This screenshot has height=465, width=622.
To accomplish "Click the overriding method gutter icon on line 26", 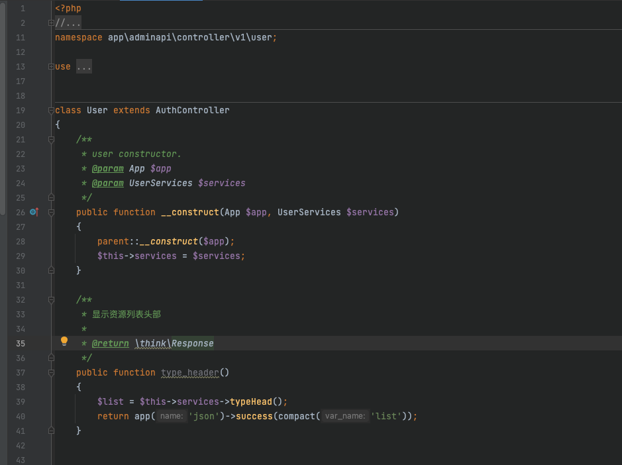I will [34, 212].
